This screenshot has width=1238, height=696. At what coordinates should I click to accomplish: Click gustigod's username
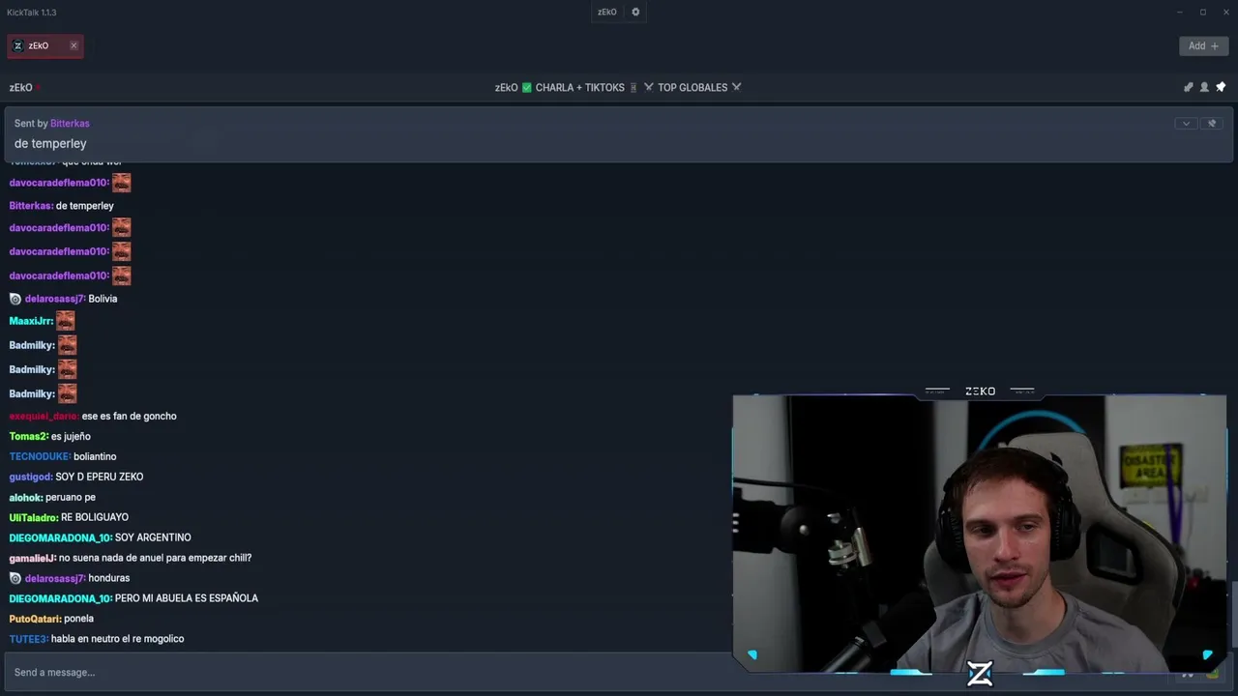31,477
